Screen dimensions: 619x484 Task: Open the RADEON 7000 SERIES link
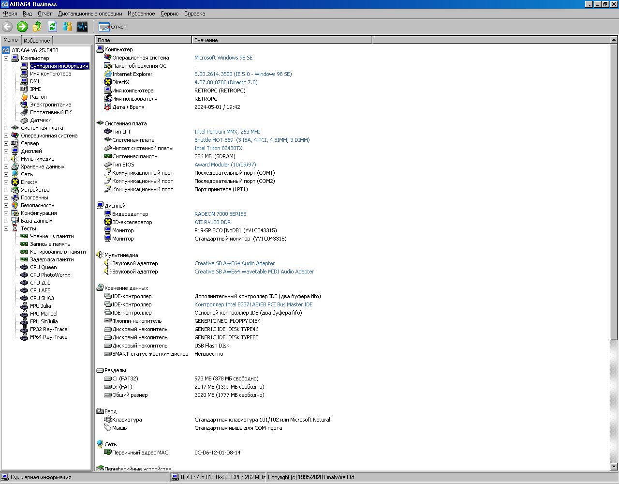(x=221, y=214)
